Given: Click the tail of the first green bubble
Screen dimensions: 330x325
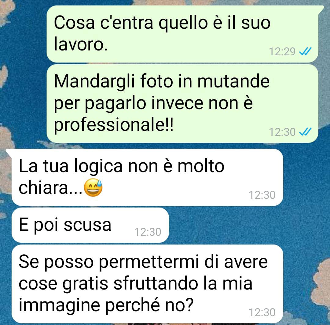Looking at the screenshot, I should click(321, 9).
